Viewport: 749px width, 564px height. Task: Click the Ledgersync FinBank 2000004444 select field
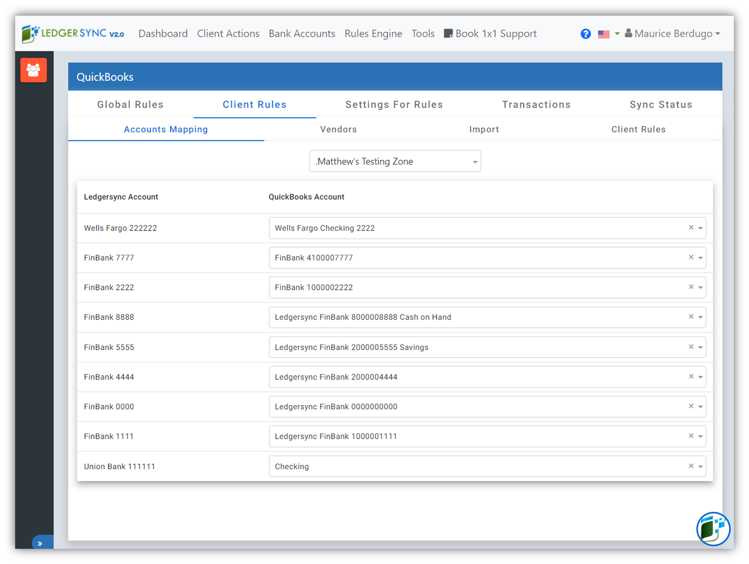(487, 377)
